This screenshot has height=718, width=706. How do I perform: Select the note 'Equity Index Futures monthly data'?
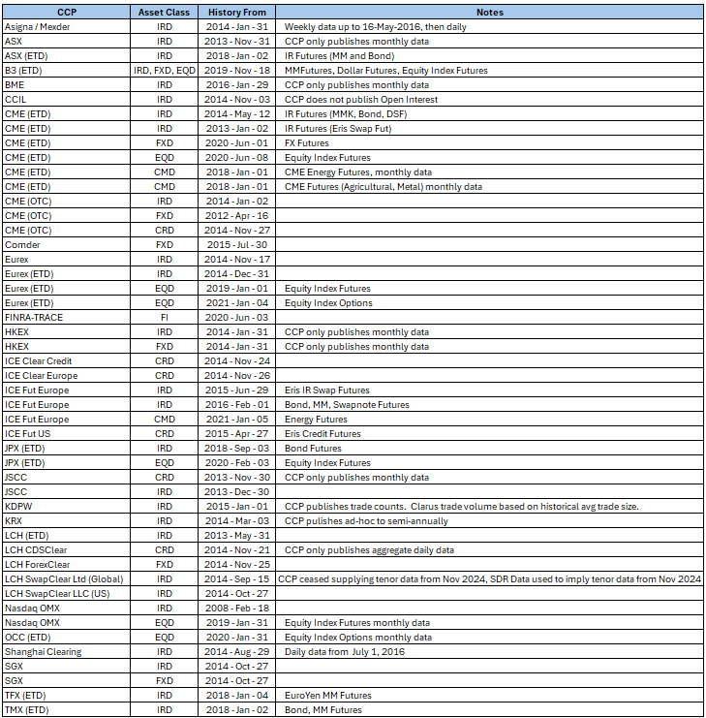point(490,623)
